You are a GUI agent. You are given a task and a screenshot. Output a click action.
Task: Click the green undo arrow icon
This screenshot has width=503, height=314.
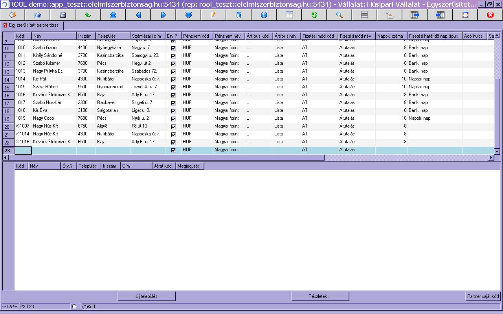88,15
